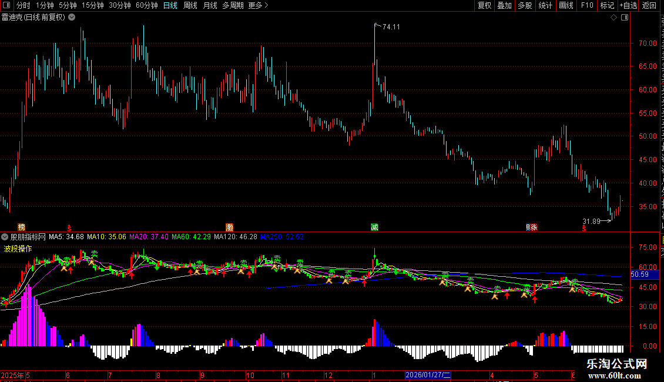The image size is (664, 382).
Task: Click the 返回 back button
Action: (649, 5)
